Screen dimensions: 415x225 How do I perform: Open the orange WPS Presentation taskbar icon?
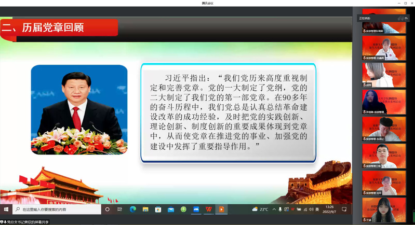(221, 209)
